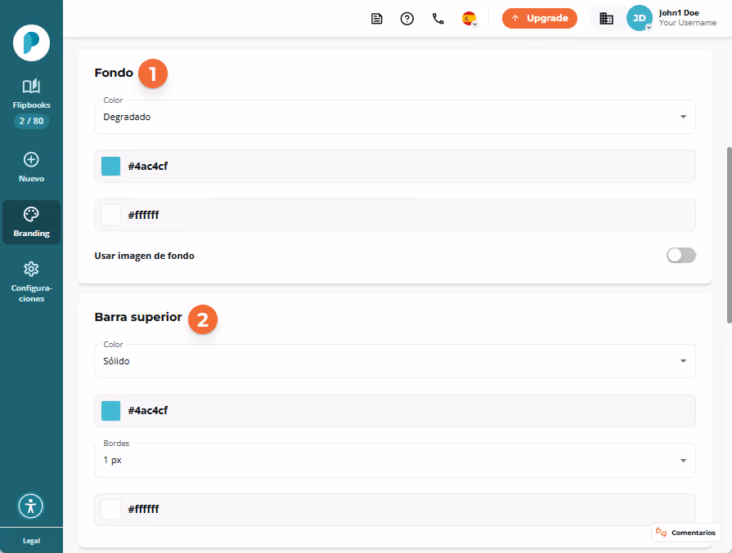Open the Branding palette section
The image size is (732, 553).
click(x=31, y=222)
